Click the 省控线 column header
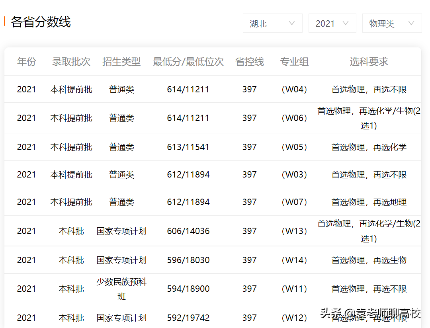This screenshot has height=328, width=430. pyautogui.click(x=249, y=62)
